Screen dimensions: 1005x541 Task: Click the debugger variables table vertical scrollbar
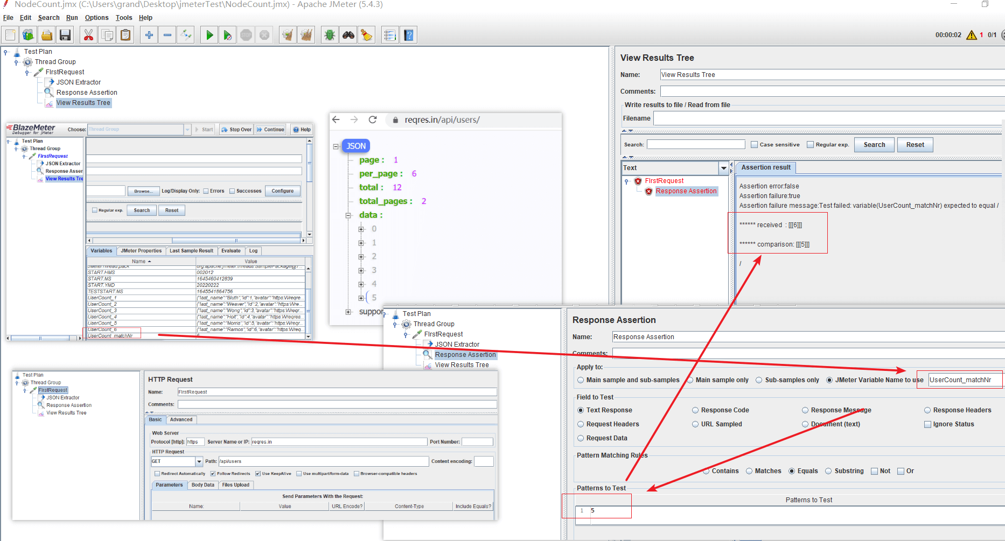[x=308, y=302]
